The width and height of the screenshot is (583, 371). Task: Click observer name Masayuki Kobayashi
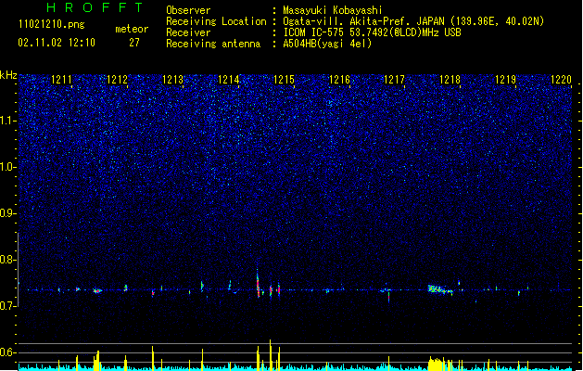pyautogui.click(x=333, y=10)
